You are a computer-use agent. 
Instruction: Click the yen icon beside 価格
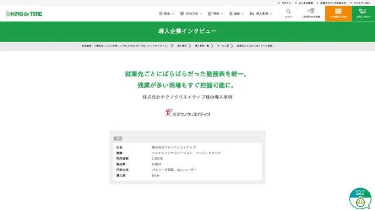[x=231, y=13]
